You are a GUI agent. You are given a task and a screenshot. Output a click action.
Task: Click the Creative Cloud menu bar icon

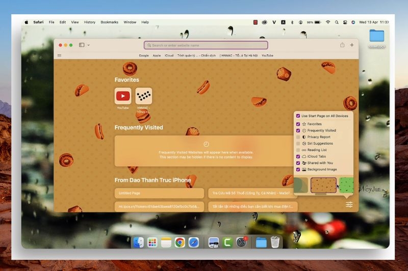264,22
